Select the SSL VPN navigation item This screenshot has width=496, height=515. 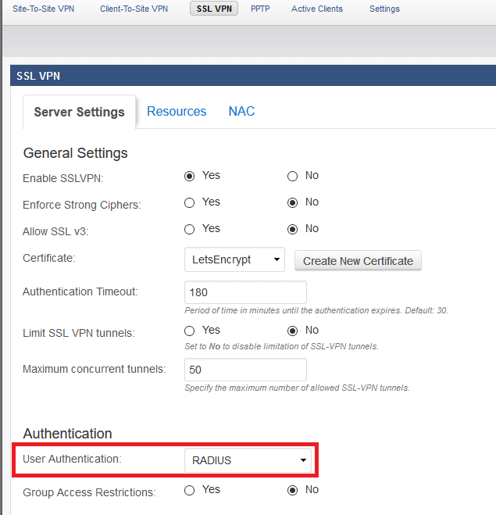coord(214,9)
